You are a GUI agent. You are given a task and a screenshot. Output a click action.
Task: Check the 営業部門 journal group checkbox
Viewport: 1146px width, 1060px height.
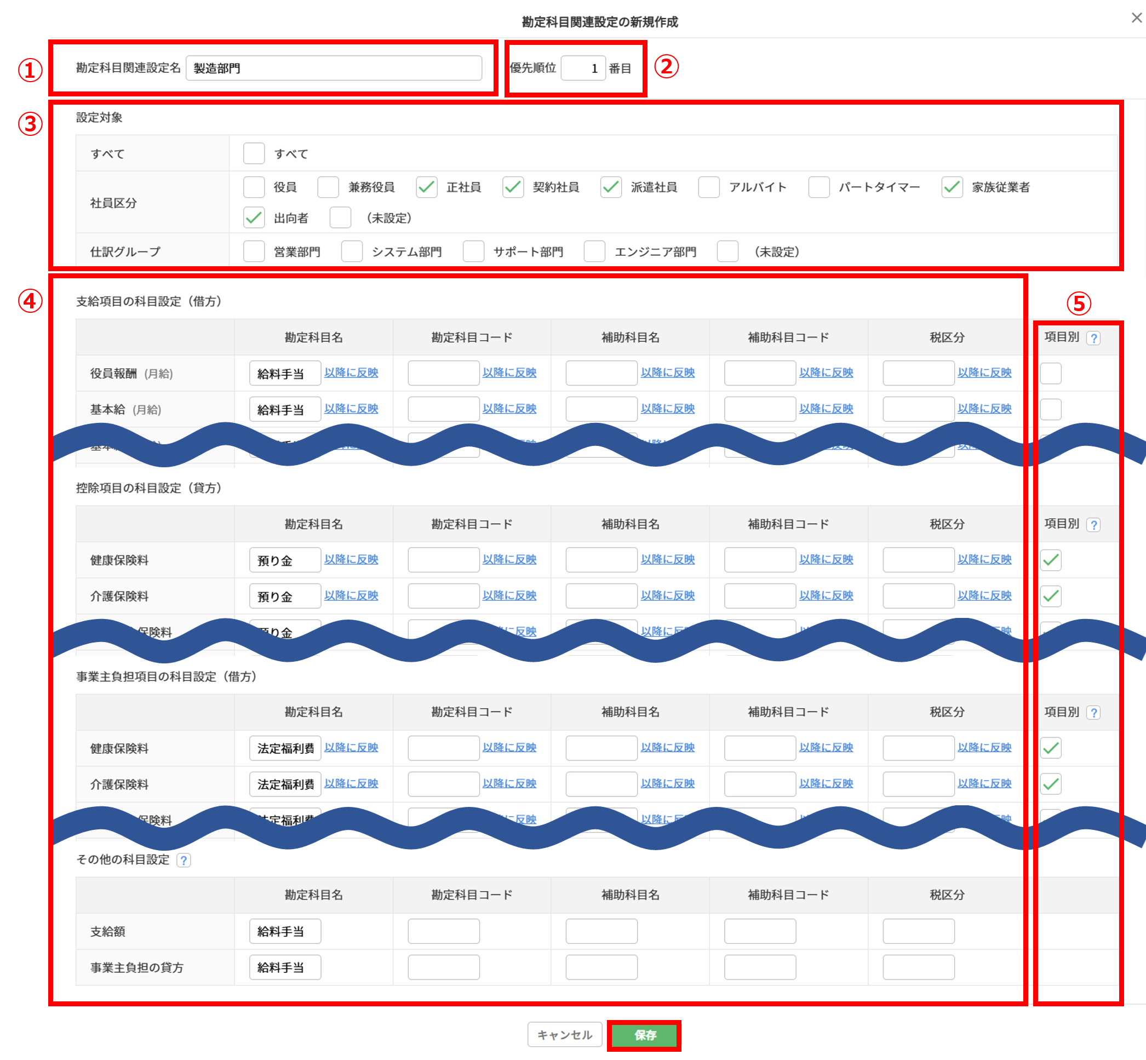point(254,251)
